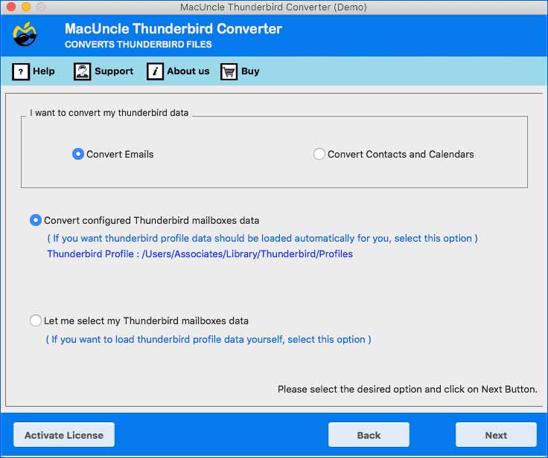Click the Buy shopping cart icon
The image size is (548, 458).
click(x=229, y=71)
